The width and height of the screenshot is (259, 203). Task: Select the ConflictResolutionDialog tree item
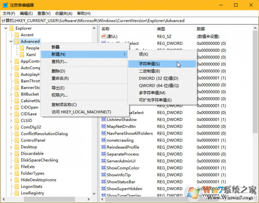pos(44,134)
